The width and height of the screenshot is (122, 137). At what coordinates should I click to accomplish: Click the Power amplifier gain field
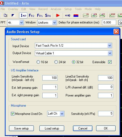click(x=105, y=95)
